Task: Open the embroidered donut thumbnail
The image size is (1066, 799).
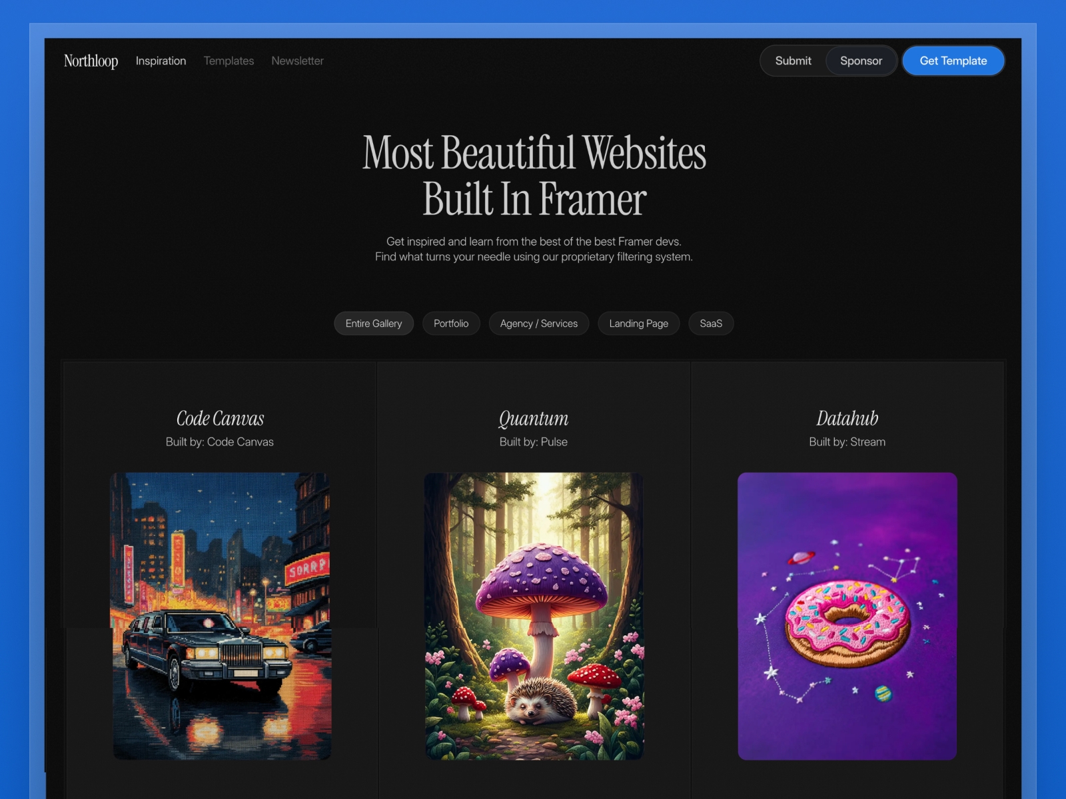Action: coord(847,616)
